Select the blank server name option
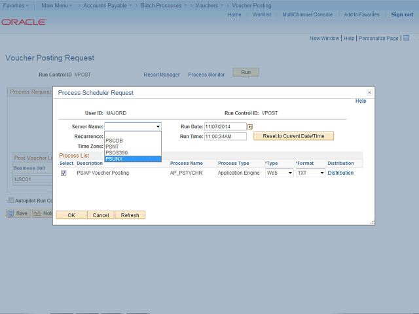 pyautogui.click(x=133, y=135)
